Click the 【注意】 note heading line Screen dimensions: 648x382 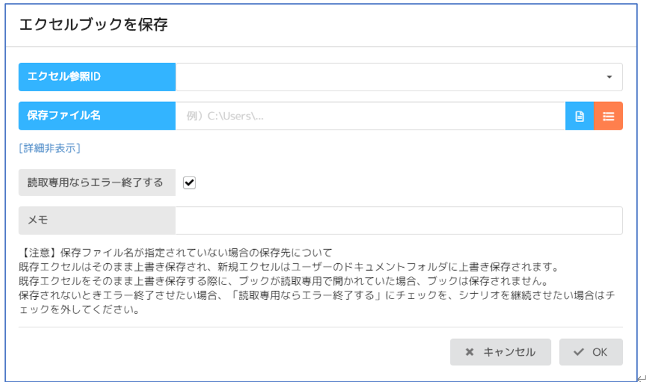[x=175, y=252]
